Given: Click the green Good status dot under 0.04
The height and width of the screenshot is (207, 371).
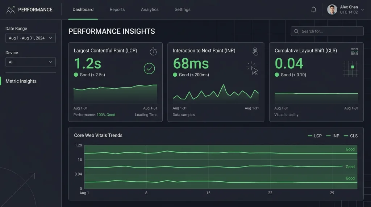Looking at the screenshot, I should pyautogui.click(x=276, y=75).
